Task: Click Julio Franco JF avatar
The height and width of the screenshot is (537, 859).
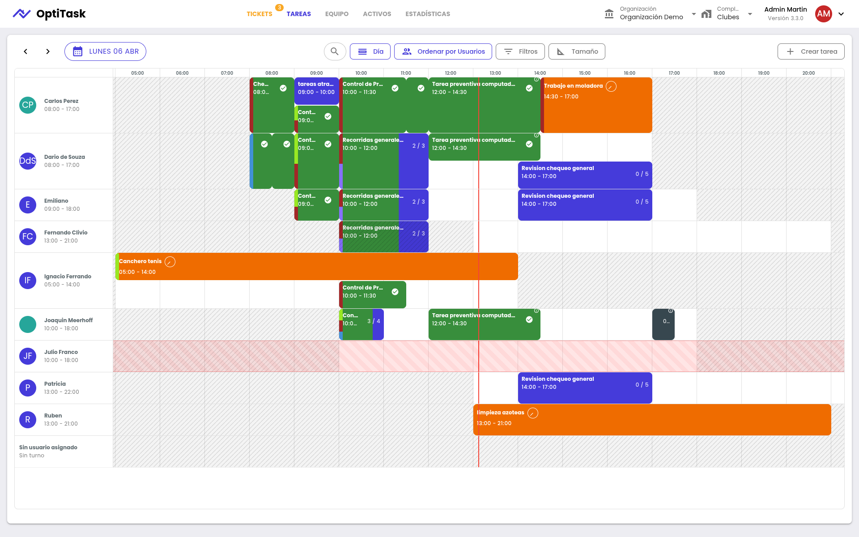Action: (28, 356)
